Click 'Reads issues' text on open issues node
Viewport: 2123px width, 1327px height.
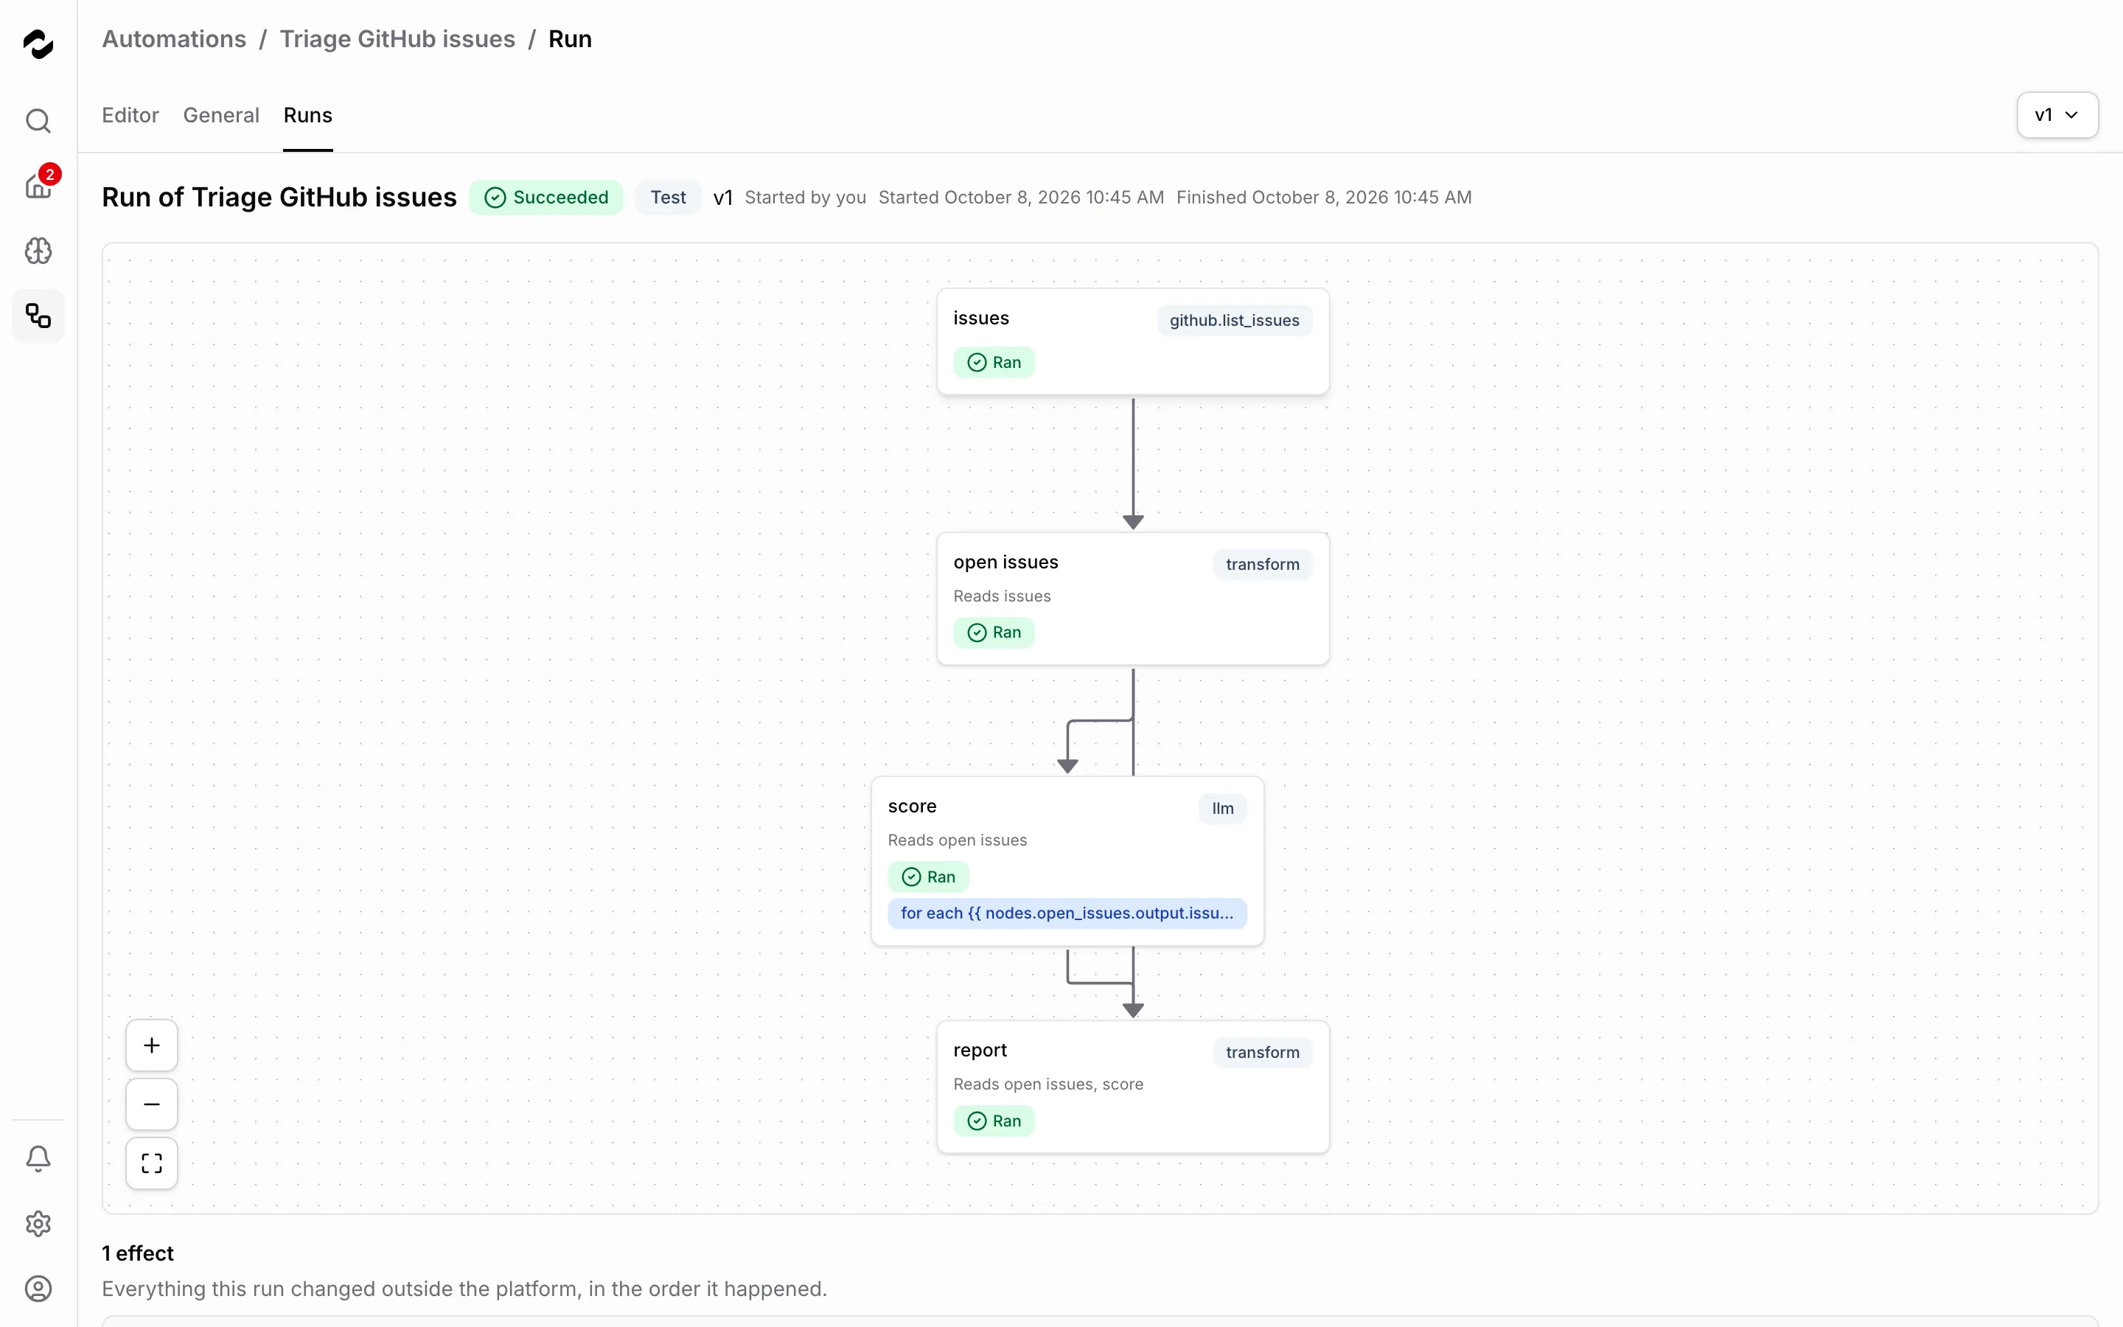click(1002, 597)
